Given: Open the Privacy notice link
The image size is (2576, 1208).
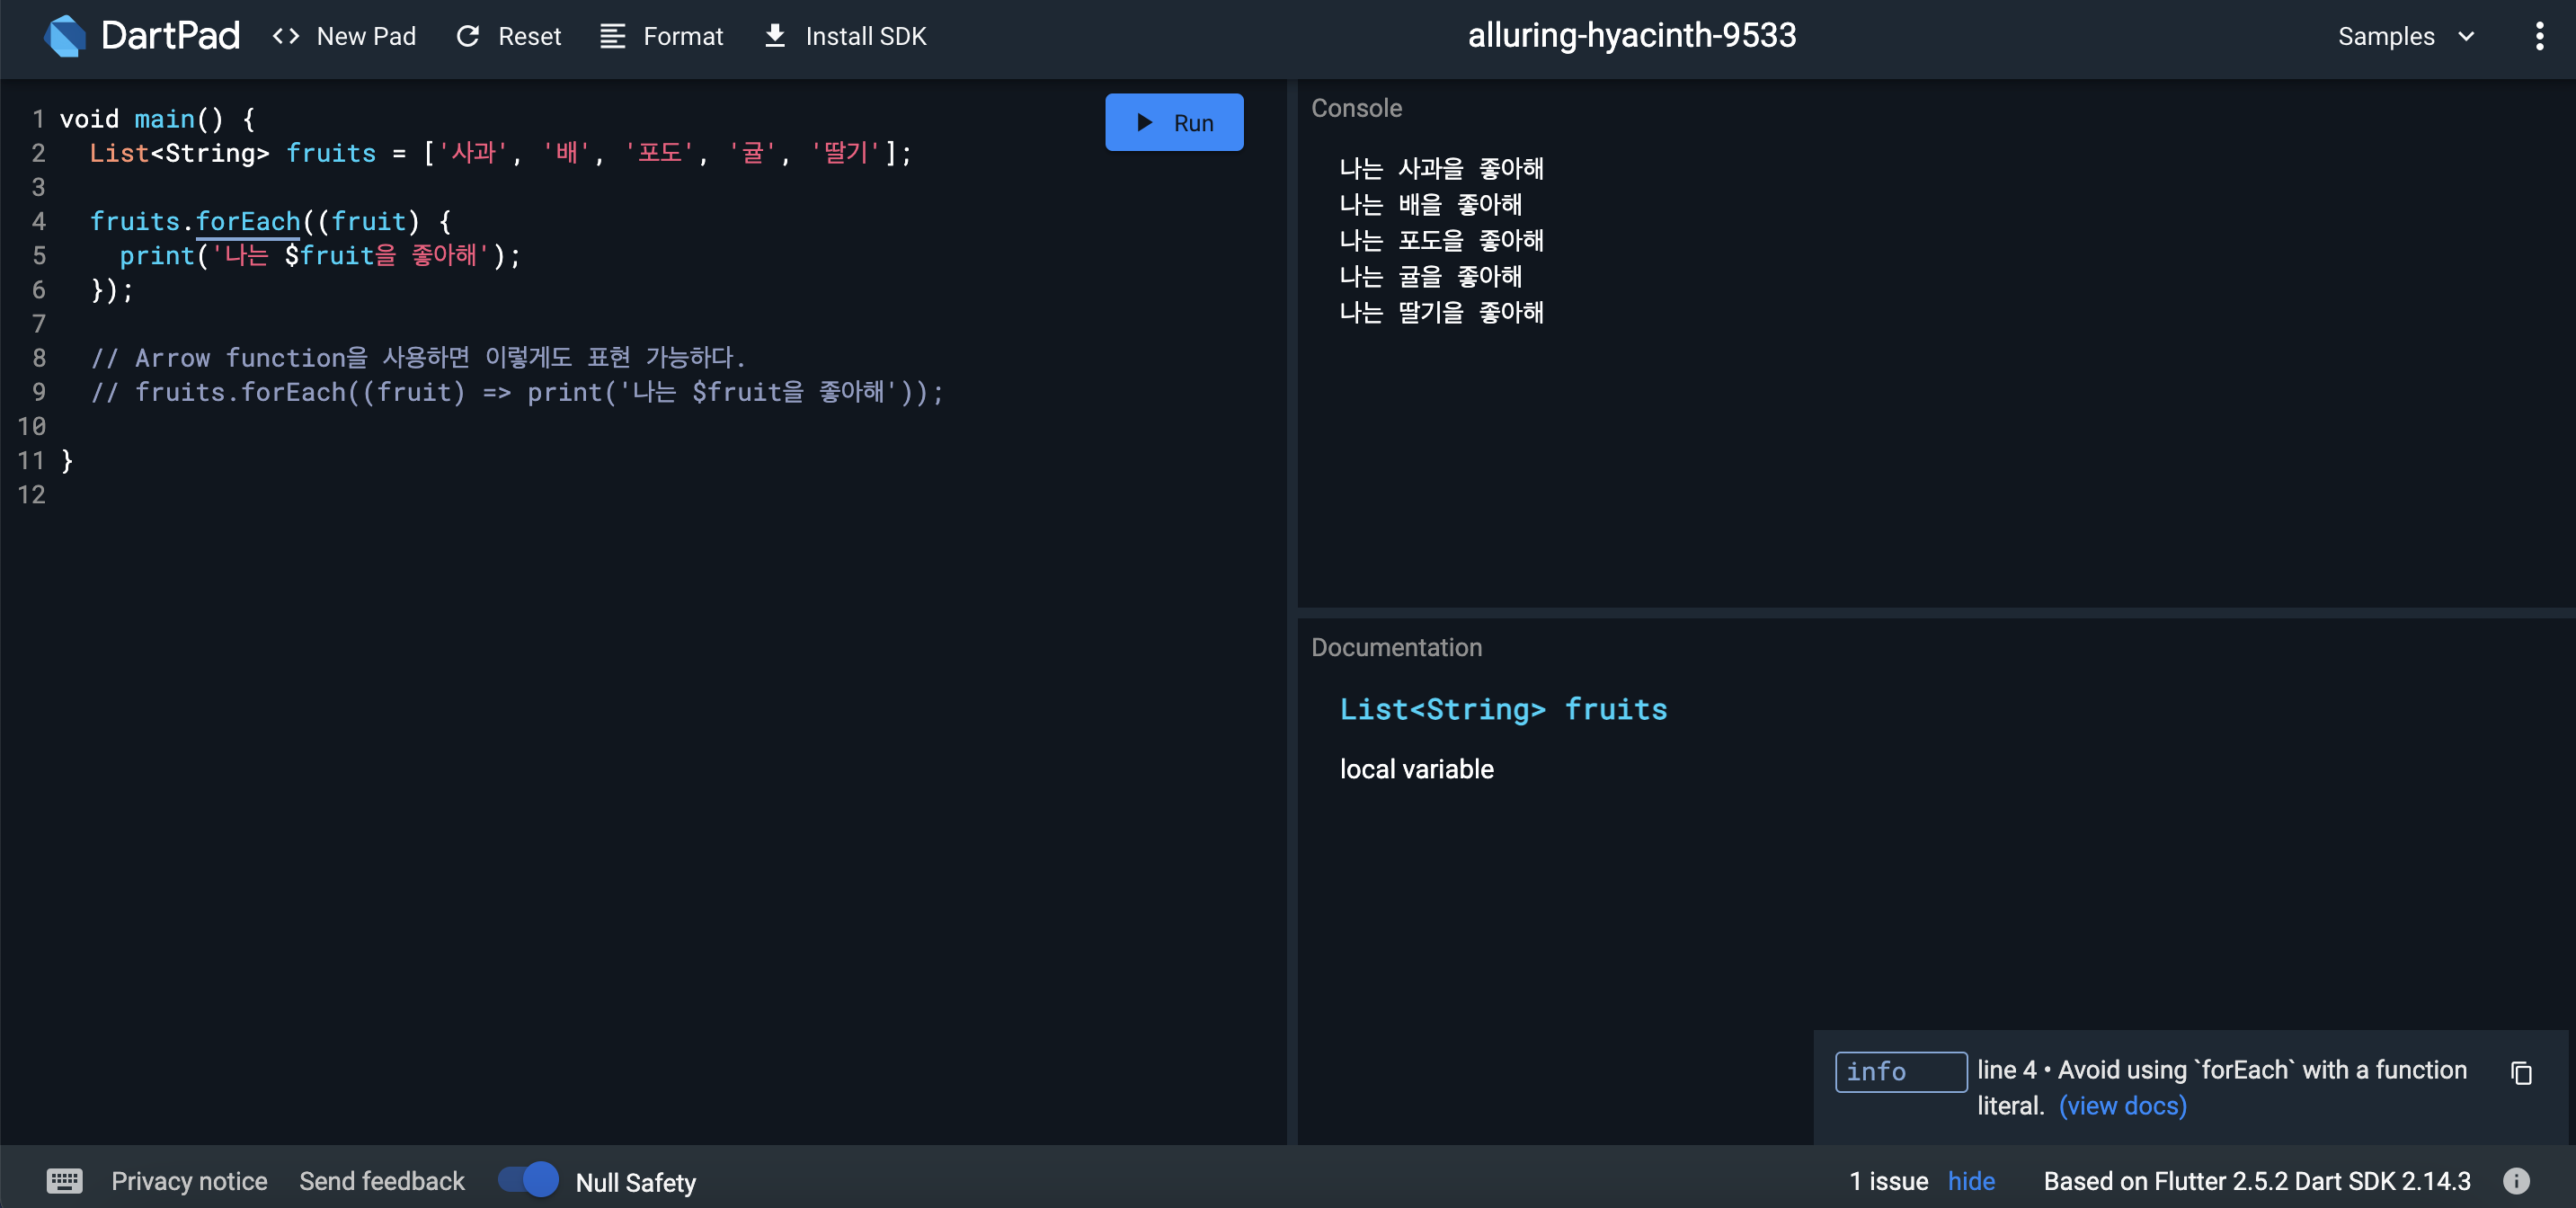Looking at the screenshot, I should [189, 1181].
